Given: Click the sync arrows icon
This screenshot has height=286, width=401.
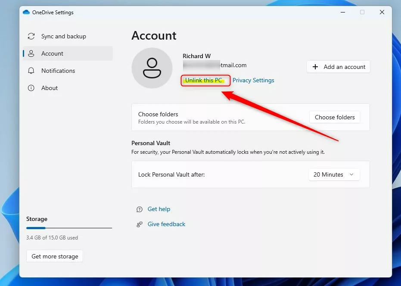Looking at the screenshot, I should [x=31, y=36].
